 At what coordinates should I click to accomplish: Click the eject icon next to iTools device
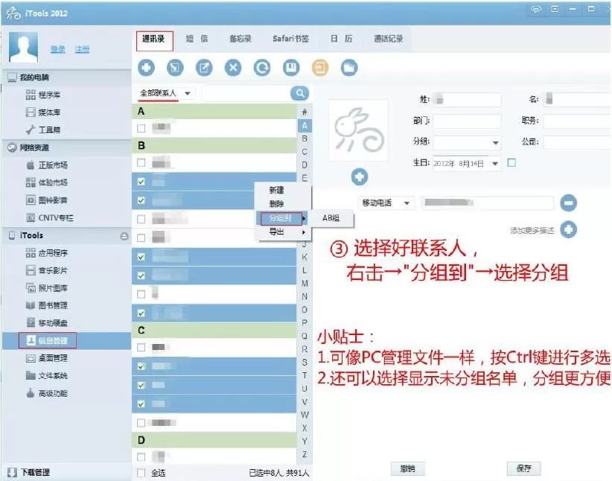(x=124, y=236)
